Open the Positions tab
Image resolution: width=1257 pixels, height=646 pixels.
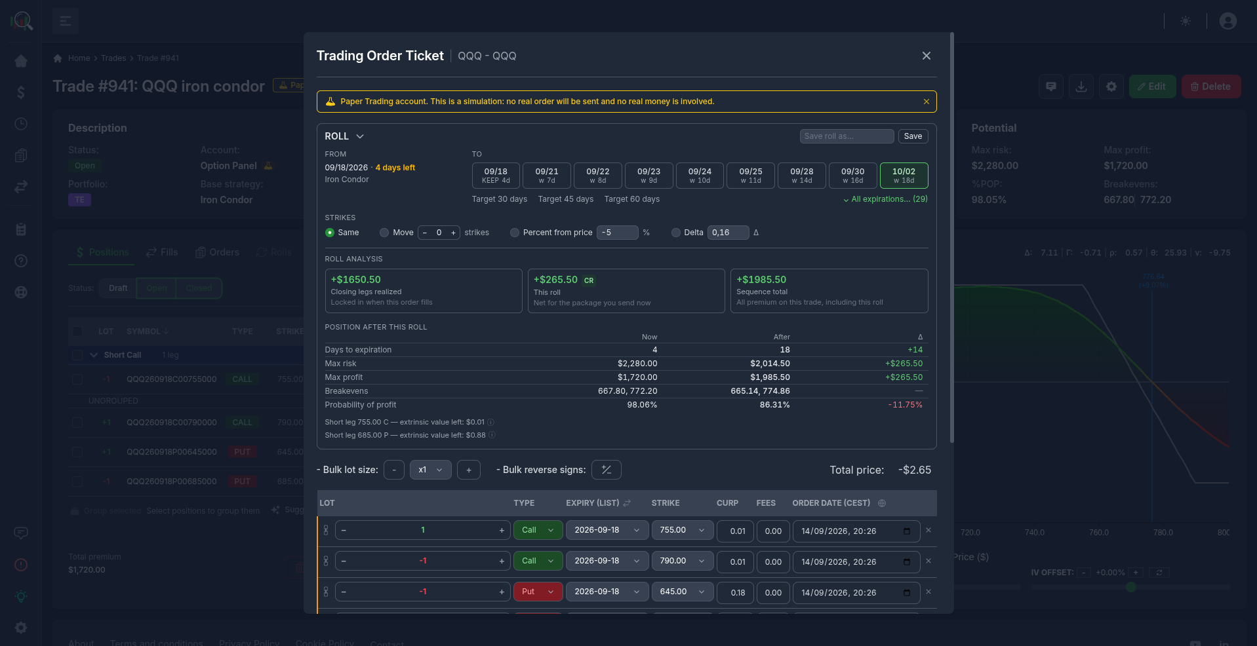[x=102, y=252]
